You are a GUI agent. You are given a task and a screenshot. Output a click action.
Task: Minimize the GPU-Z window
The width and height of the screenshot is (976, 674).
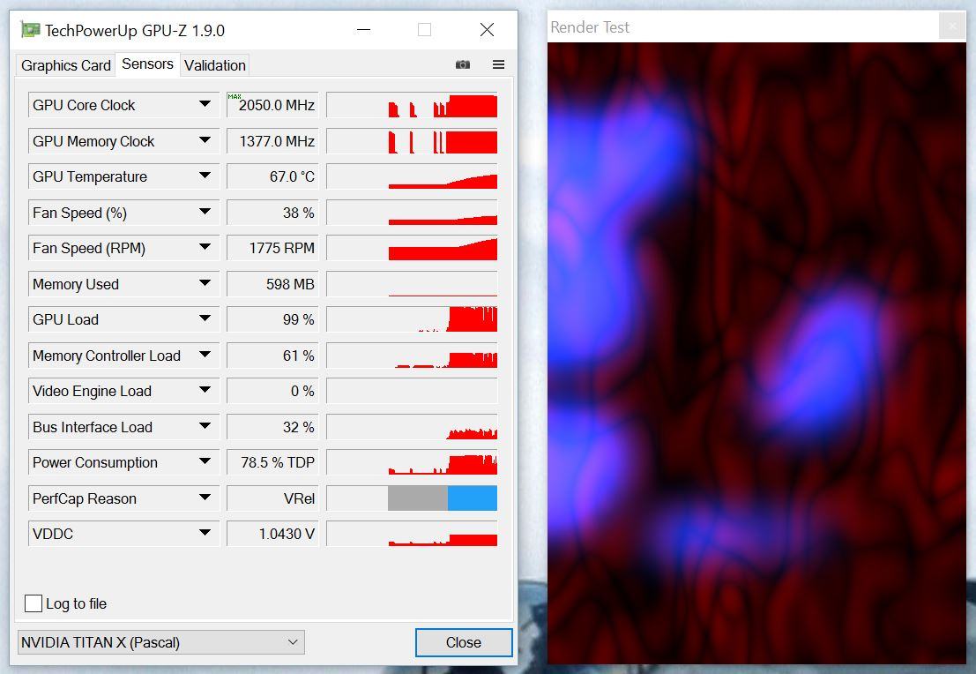(x=363, y=29)
